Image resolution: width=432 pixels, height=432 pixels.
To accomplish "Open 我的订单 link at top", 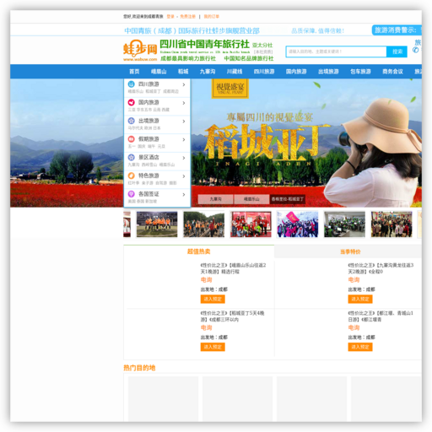I will [212, 17].
